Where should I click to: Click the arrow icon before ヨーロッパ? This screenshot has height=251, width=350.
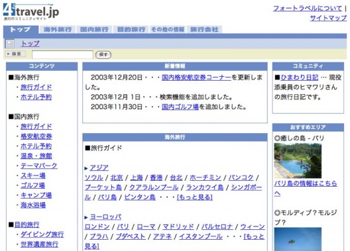86,217
